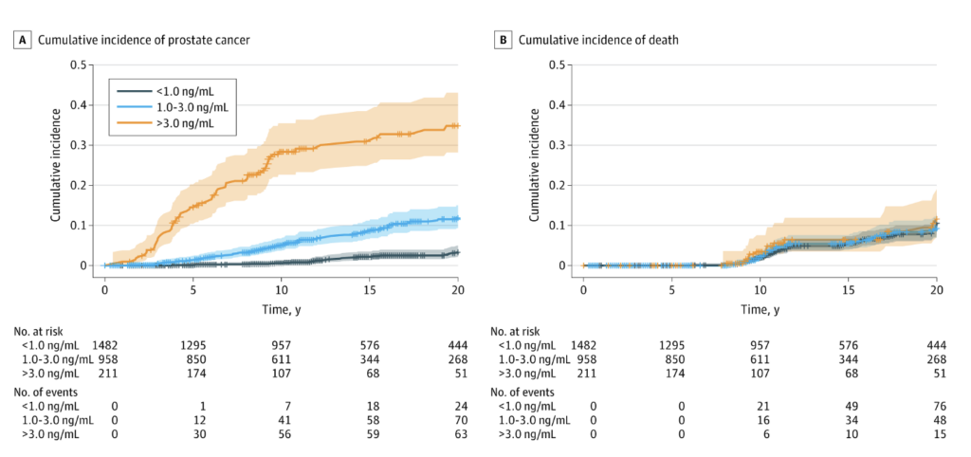
Task: Click the orange >3.0 ng/mL legend line
Action: coord(128,122)
